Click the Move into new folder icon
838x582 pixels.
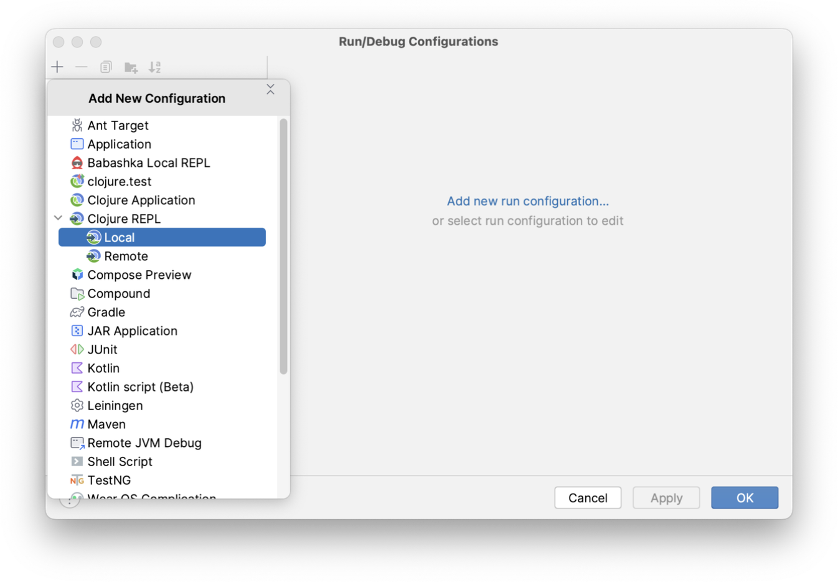click(x=131, y=67)
